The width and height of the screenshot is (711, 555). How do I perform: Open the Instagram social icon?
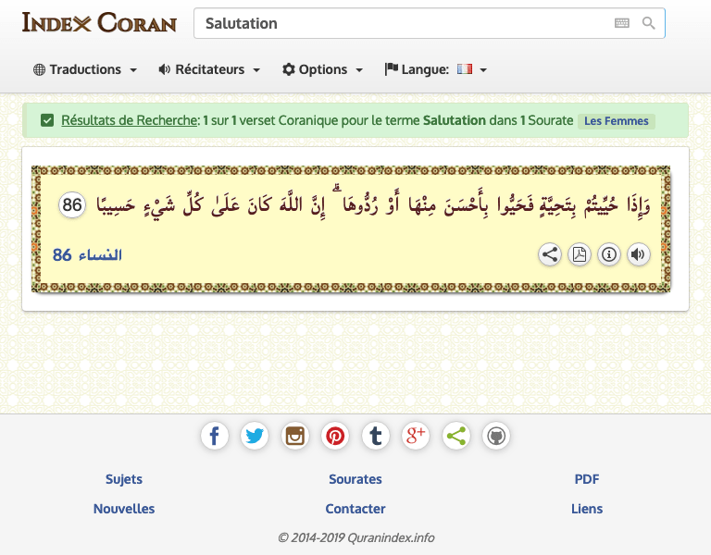pyautogui.click(x=295, y=436)
